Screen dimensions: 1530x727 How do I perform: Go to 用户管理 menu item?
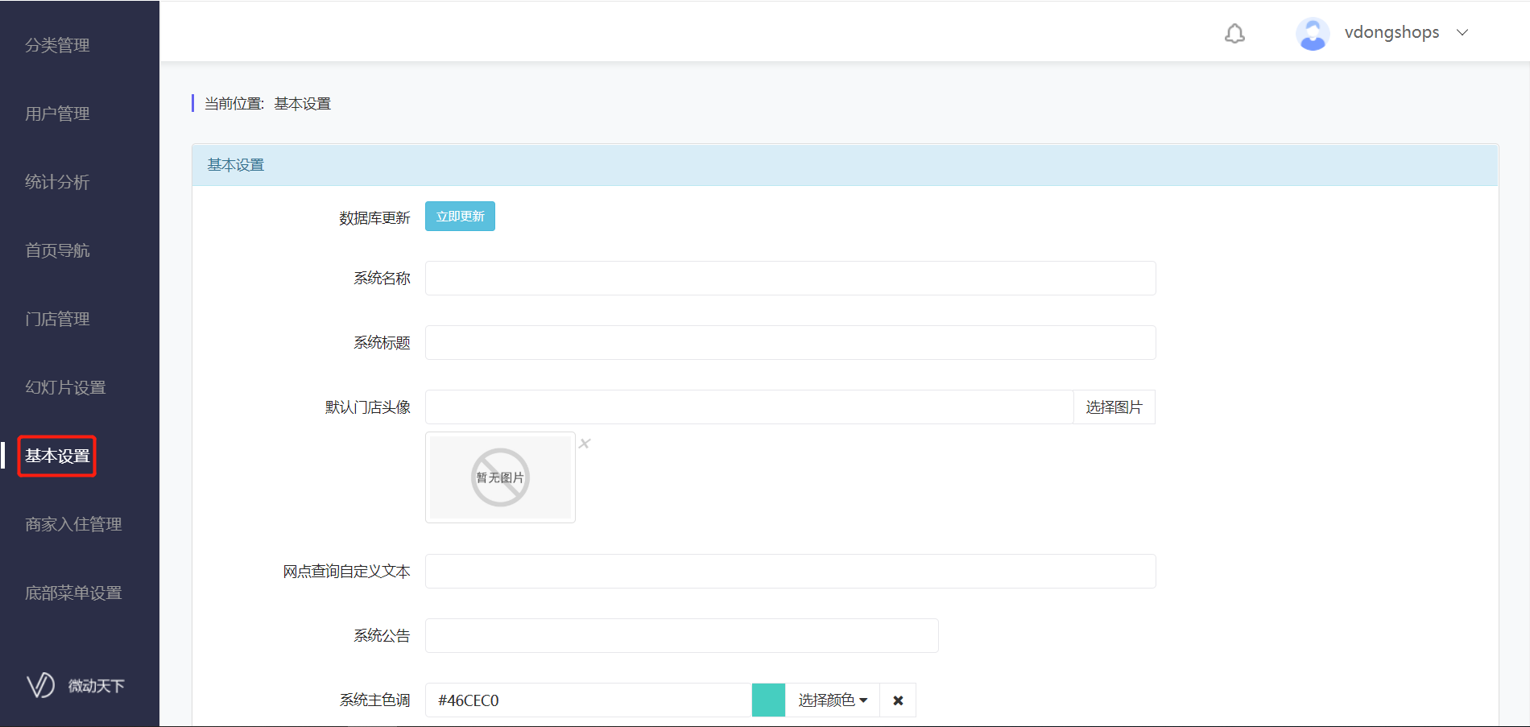57,114
